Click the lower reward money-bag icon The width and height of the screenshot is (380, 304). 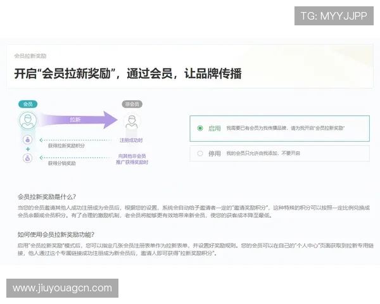28,158
